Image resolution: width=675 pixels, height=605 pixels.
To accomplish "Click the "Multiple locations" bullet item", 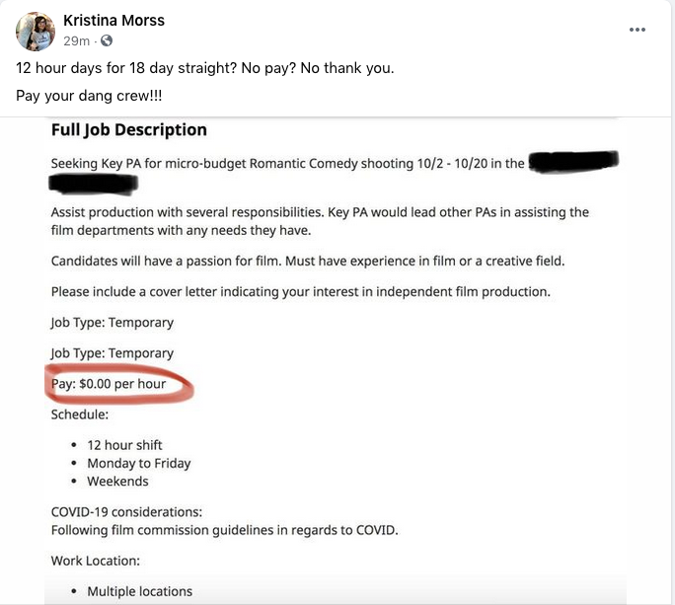I will [139, 591].
